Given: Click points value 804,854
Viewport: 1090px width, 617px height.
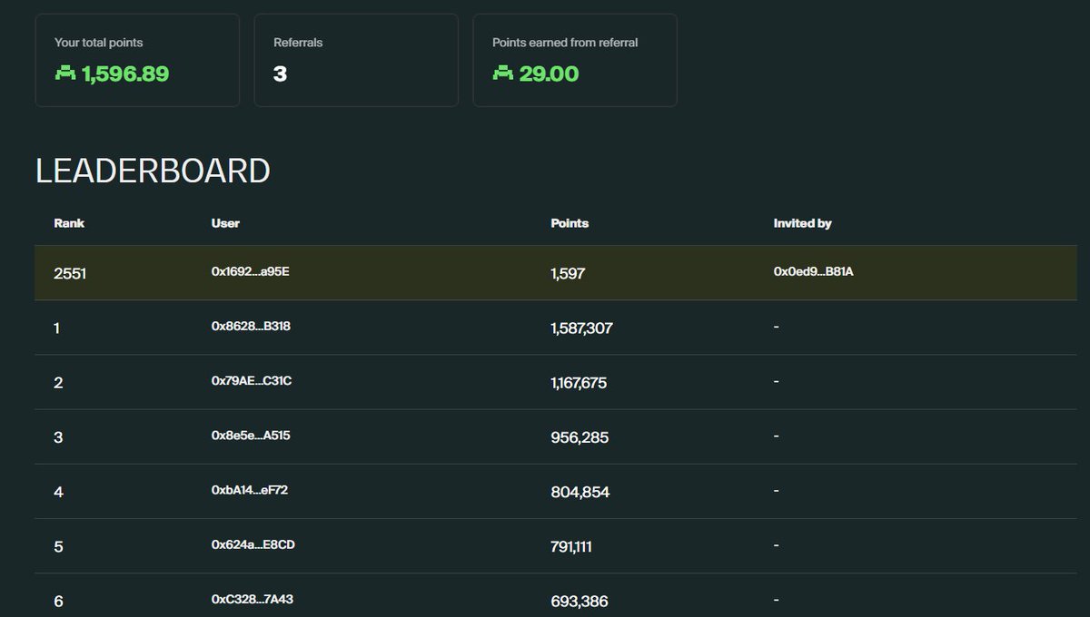Looking at the screenshot, I should pyautogui.click(x=580, y=492).
